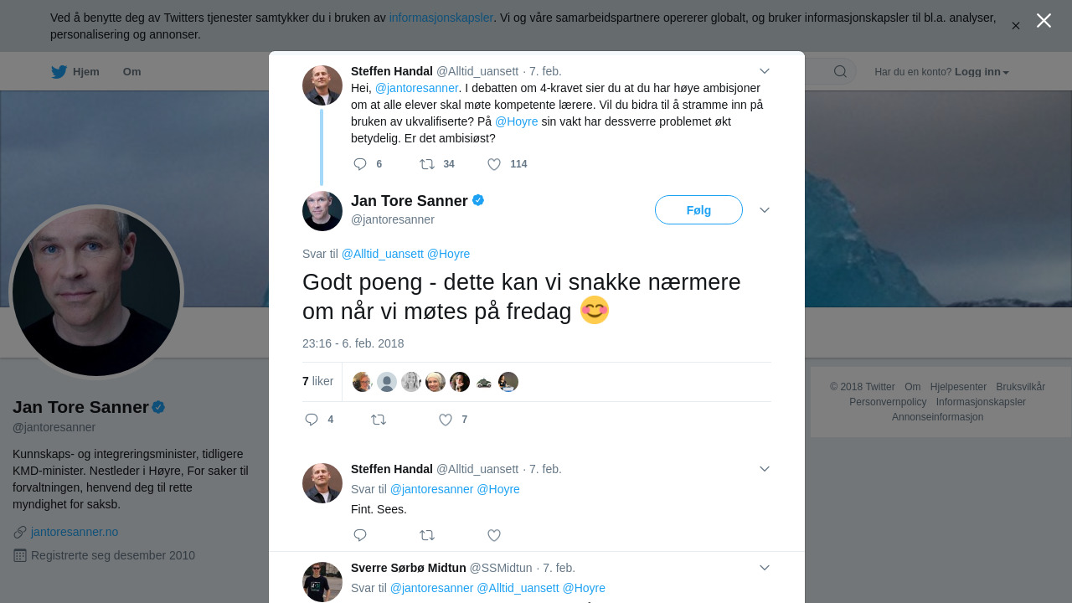Image resolution: width=1072 pixels, height=603 pixels.
Task: Click the reply icon on Steffen Handal's top tweet
Action: pos(360,164)
